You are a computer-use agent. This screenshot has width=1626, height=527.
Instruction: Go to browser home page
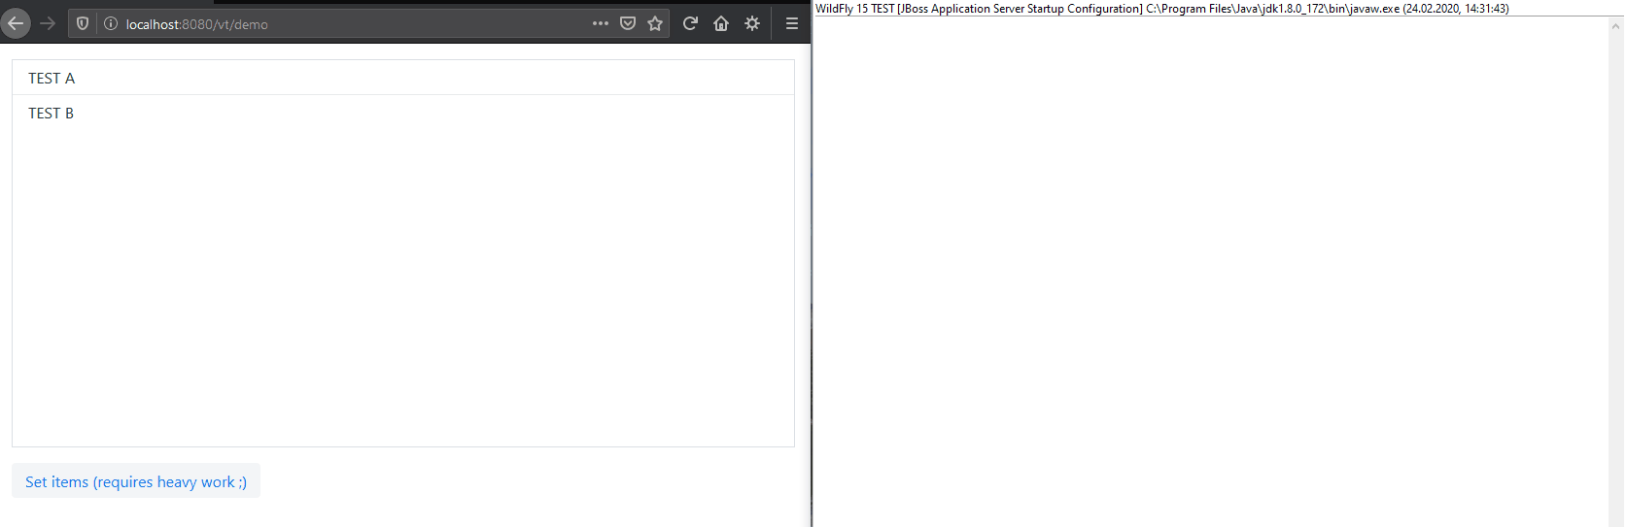[721, 23]
